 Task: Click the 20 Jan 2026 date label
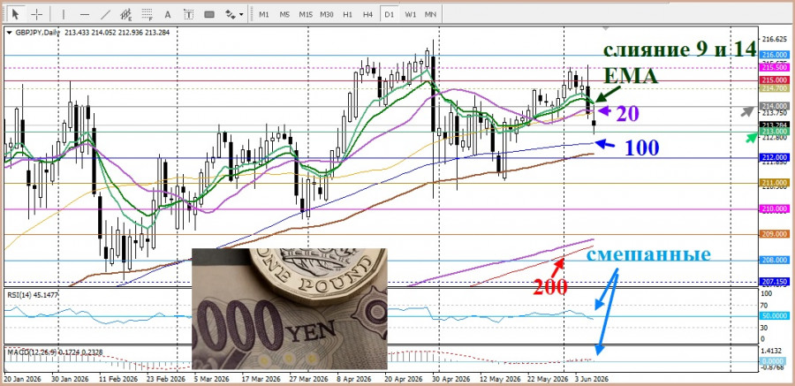point(21,379)
